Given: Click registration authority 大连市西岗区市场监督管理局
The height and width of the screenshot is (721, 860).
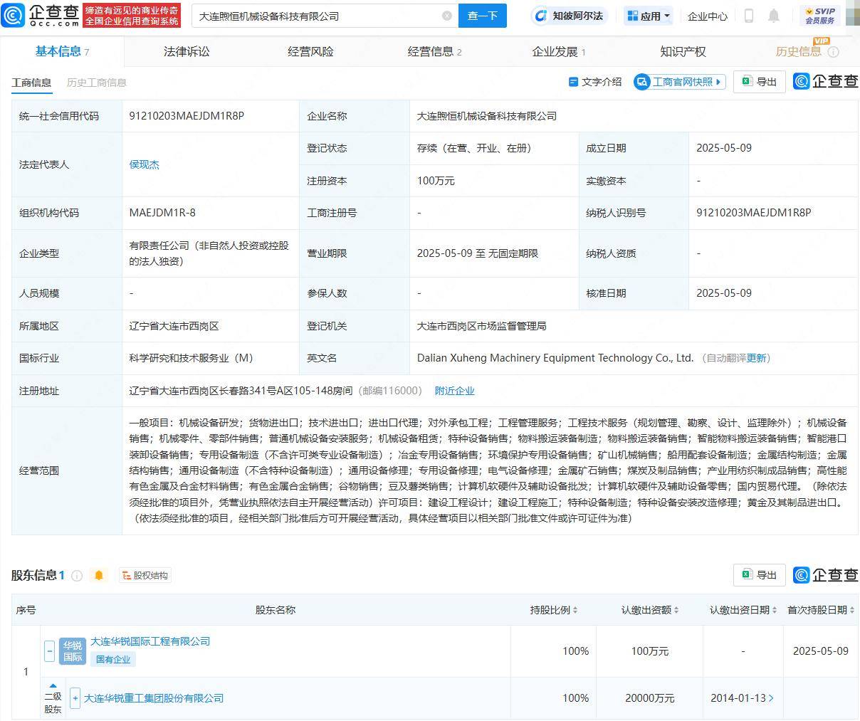Looking at the screenshot, I should (x=482, y=326).
